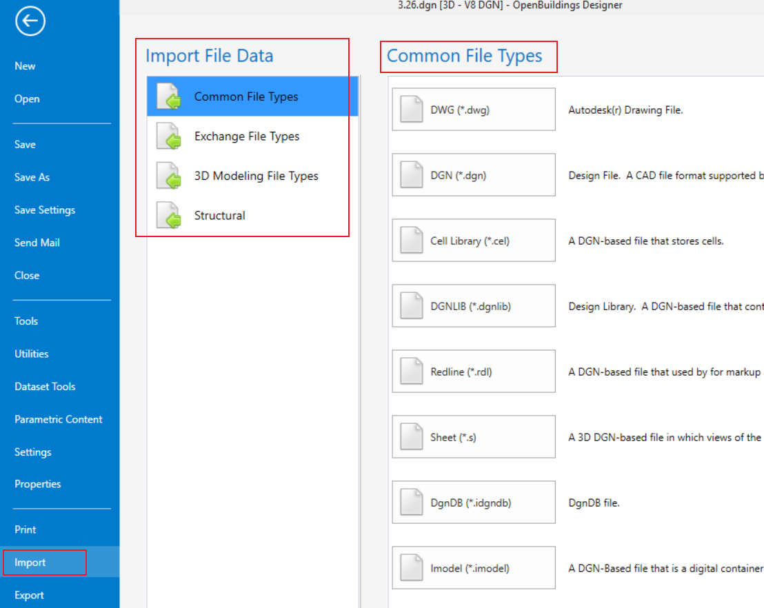Import a Redline (*.rdl) file
Screen dimensions: 764x608
click(x=474, y=372)
